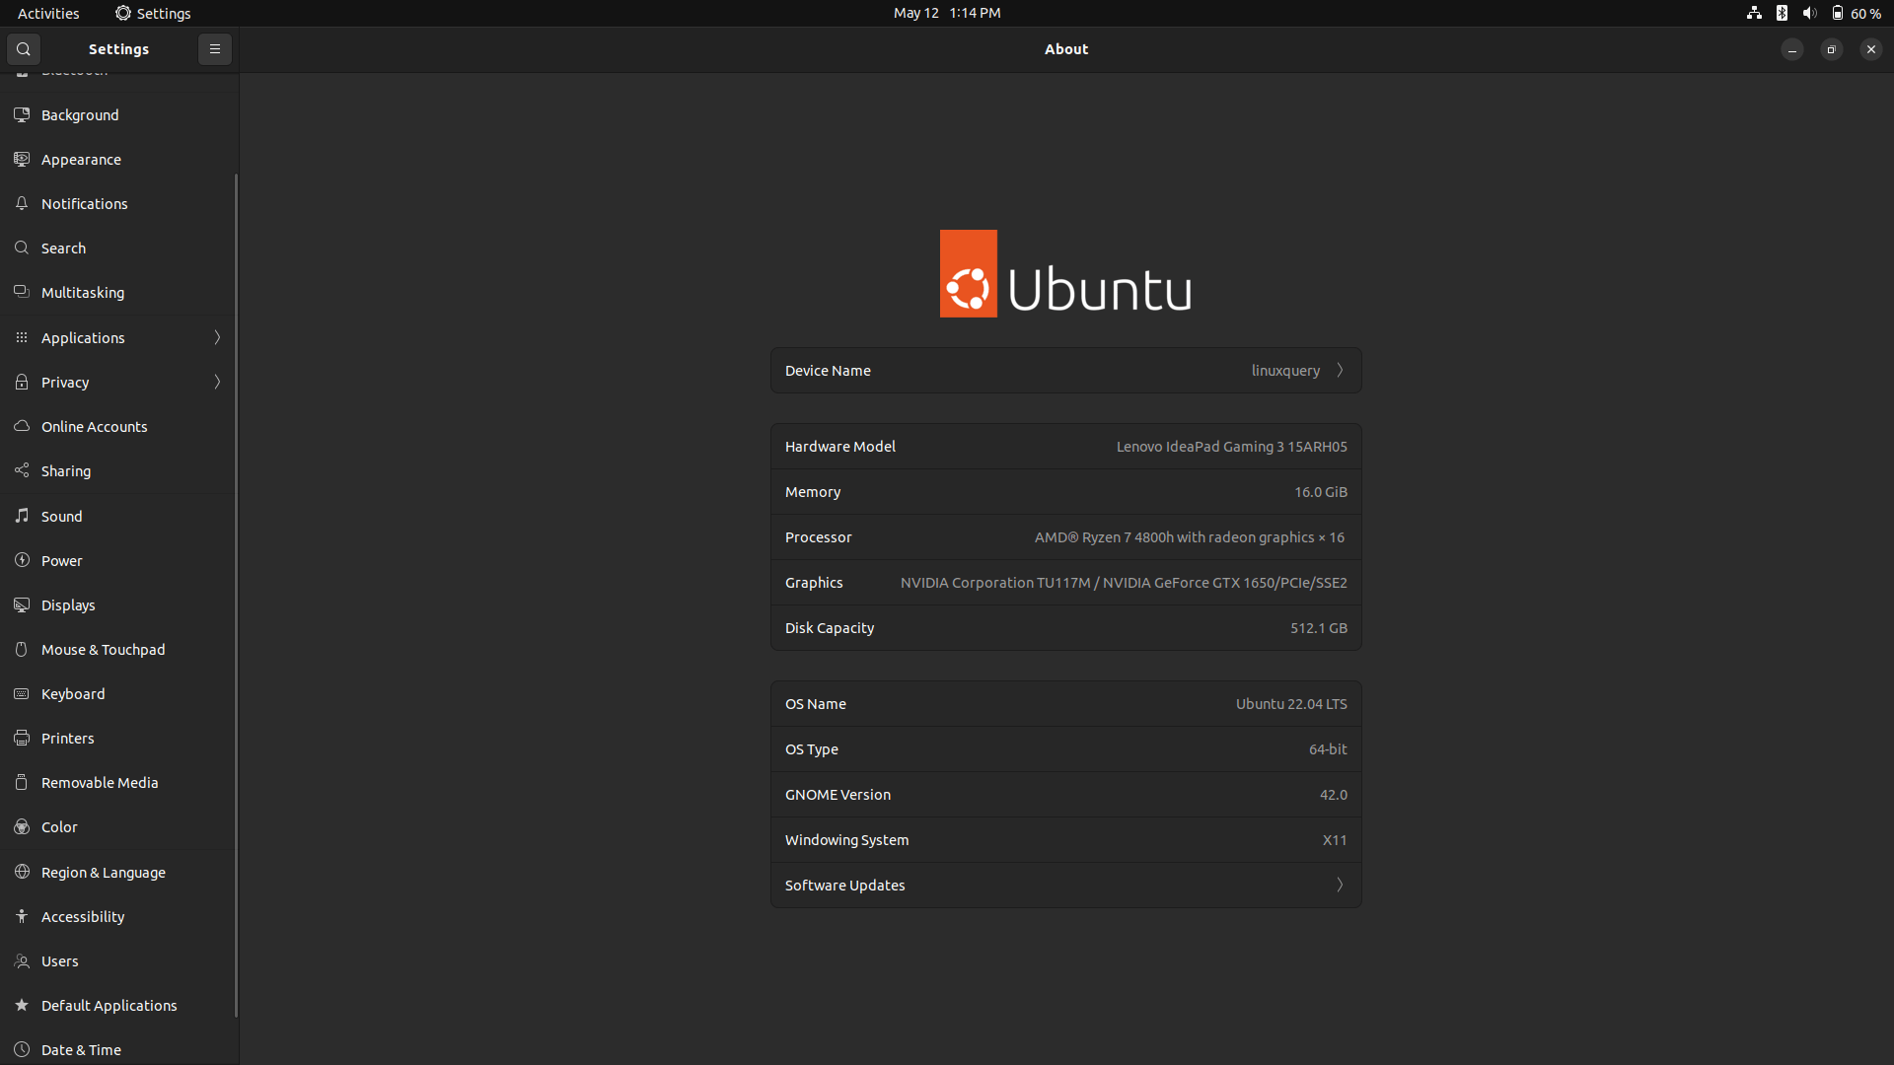
Task: Expand the Privacy submenu chevron
Action: (217, 382)
